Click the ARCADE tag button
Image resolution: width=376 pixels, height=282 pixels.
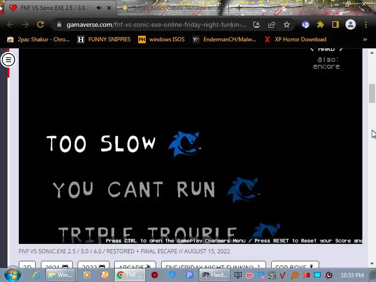135,265
